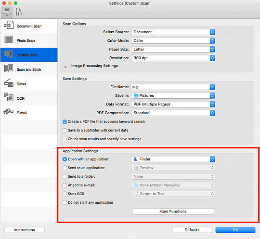Click the disabled Send to folder None dropdown

click(173, 176)
